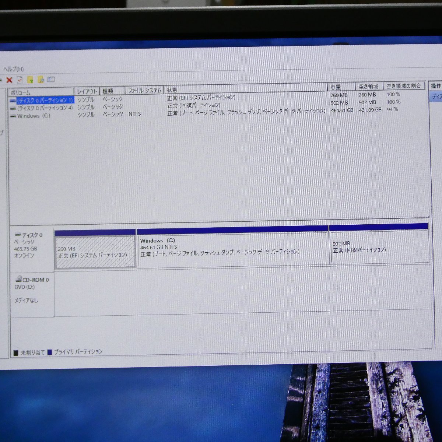Click the red X delete toolbar icon
Screen dimensions: 442x442
pos(9,80)
